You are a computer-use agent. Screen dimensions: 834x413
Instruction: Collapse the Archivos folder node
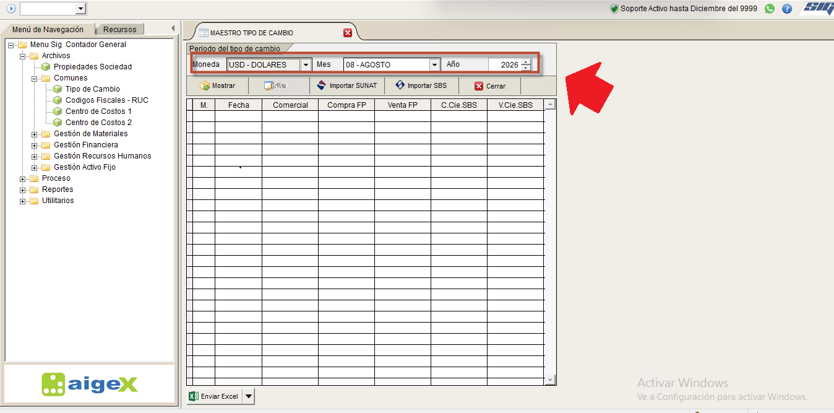point(23,56)
